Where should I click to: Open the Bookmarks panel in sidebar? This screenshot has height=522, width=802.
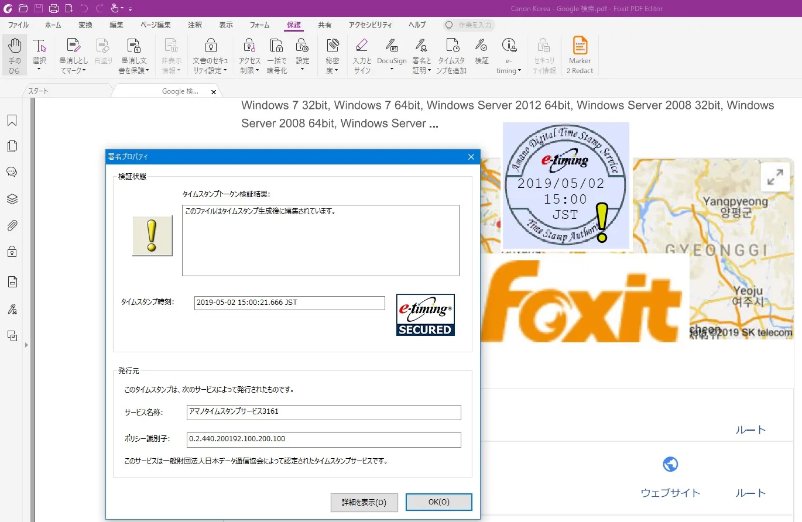[x=12, y=121]
